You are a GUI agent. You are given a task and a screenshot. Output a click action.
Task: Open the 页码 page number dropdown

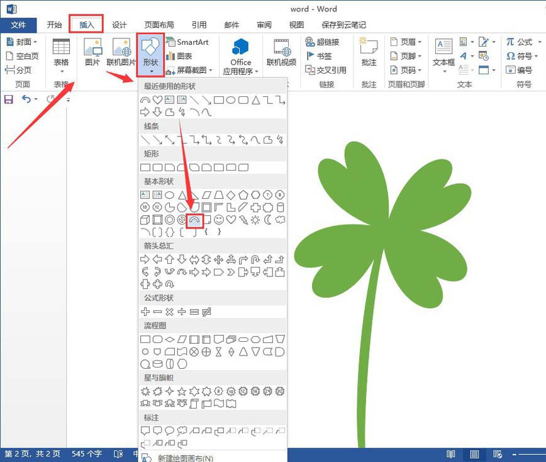pos(406,70)
